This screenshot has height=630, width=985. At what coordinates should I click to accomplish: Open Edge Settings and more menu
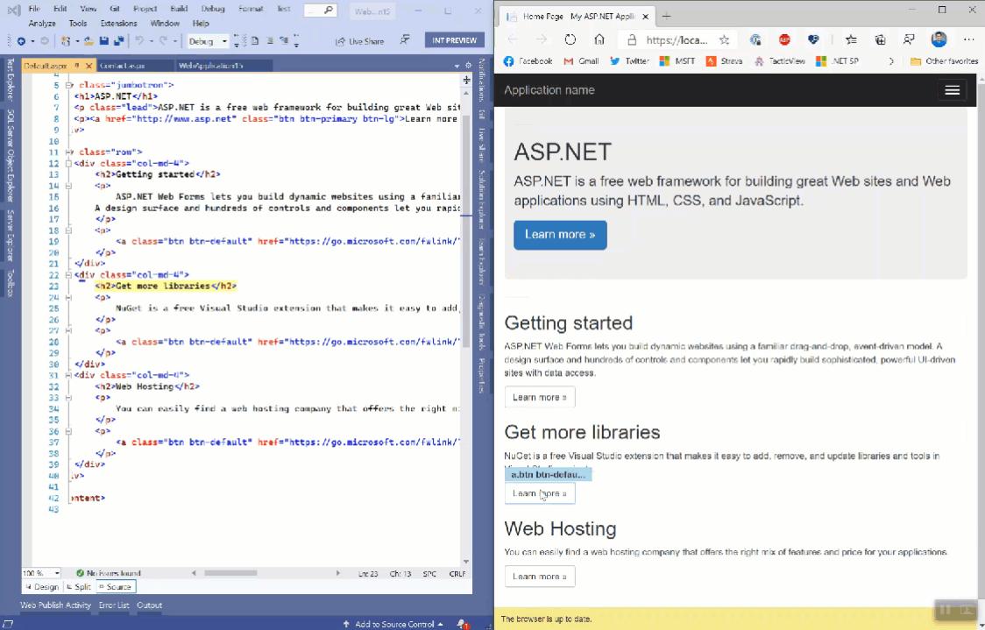(968, 39)
